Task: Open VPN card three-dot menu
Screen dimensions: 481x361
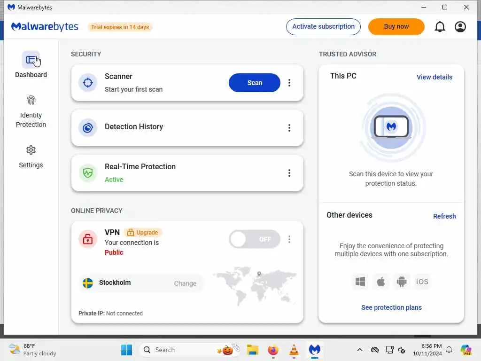Action: coord(289,239)
